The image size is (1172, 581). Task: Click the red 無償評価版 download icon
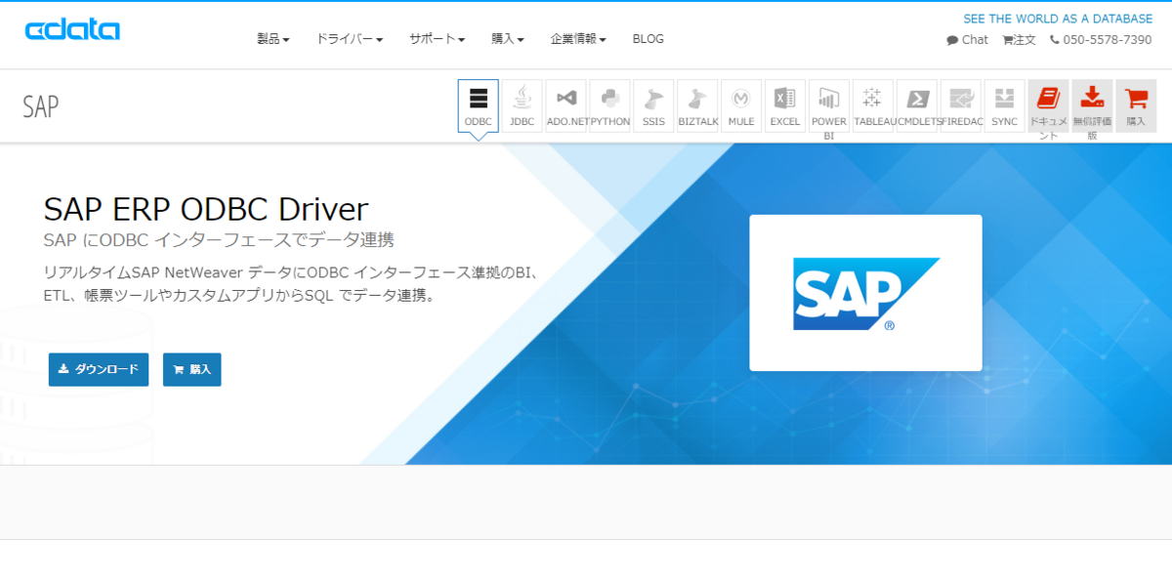click(x=1092, y=105)
